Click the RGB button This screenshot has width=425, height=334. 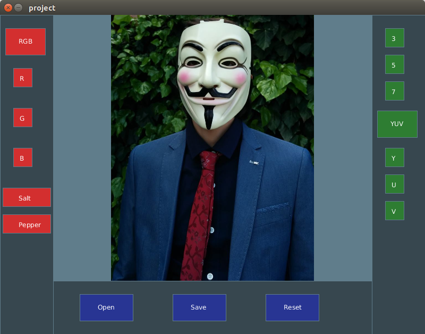coord(25,41)
